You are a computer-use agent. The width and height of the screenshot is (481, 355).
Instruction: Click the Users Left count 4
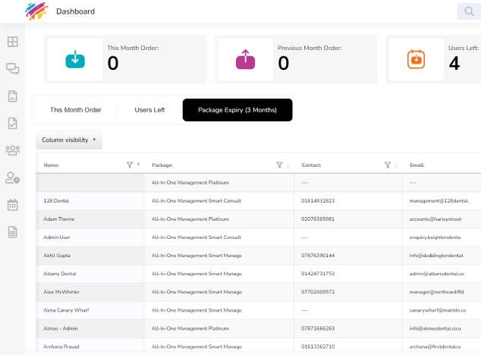point(454,63)
